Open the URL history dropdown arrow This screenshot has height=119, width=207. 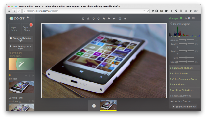tap(144, 11)
